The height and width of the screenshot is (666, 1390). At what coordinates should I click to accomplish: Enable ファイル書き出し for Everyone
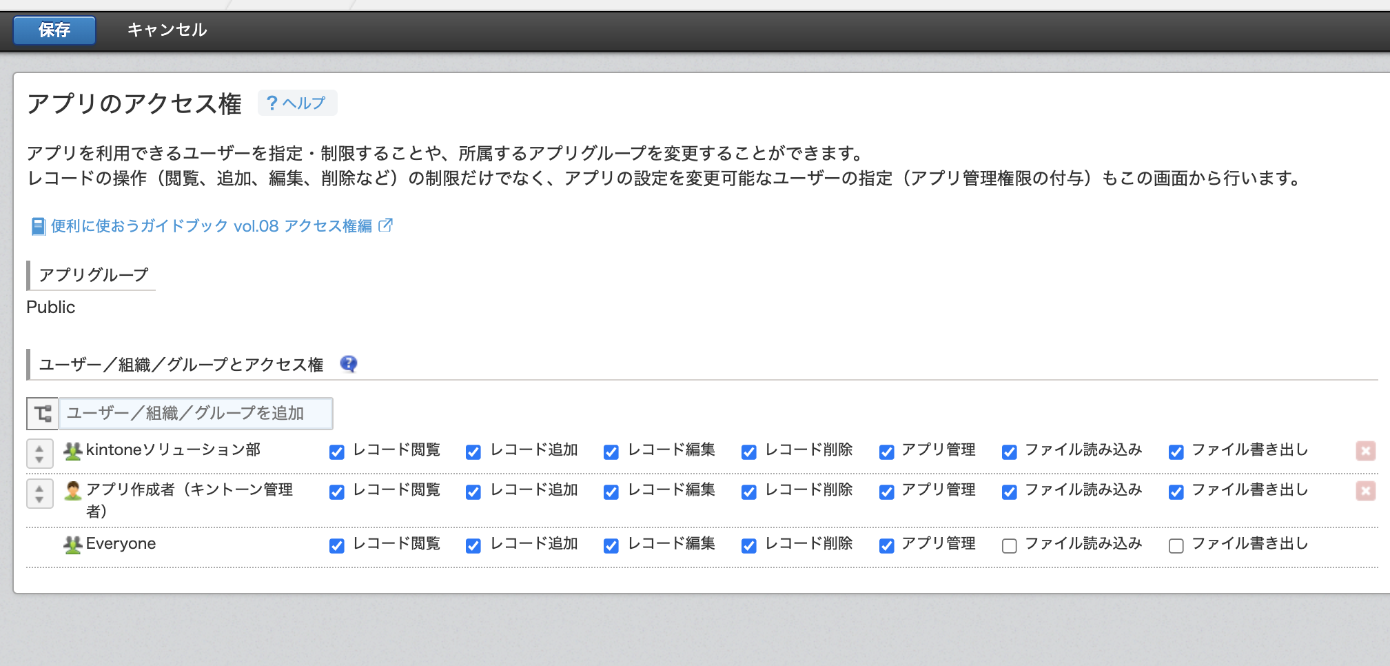click(1176, 546)
